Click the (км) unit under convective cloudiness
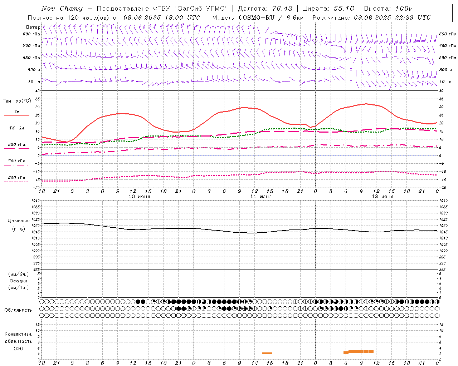This screenshot has height=366, width=458. (x=19, y=348)
